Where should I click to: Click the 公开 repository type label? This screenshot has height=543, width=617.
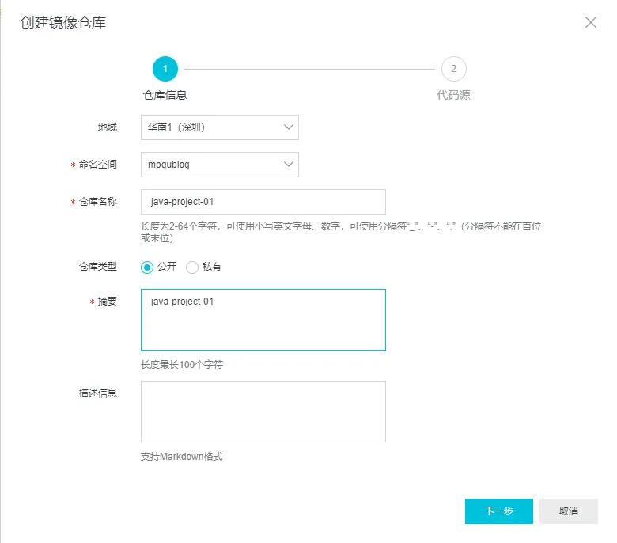click(x=166, y=268)
